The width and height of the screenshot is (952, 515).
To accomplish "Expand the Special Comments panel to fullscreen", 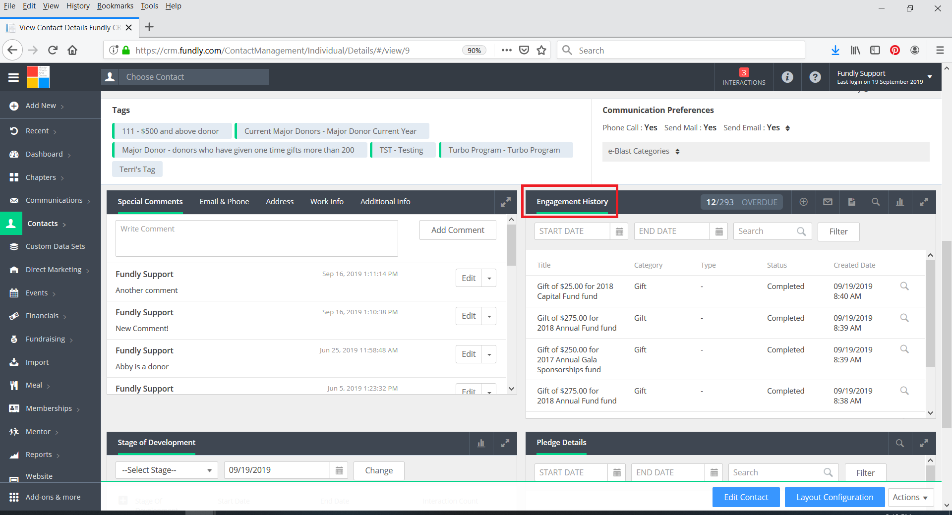I will click(x=505, y=202).
